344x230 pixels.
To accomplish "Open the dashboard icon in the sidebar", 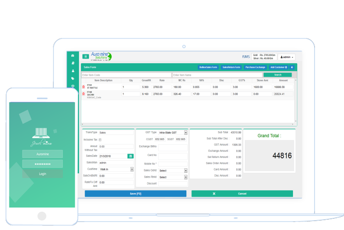I will [x=73, y=56].
